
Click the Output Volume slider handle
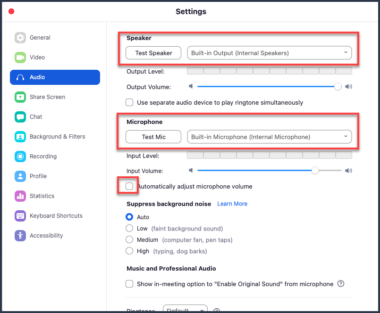338,86
